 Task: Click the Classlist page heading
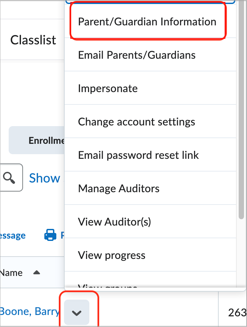tap(33, 40)
